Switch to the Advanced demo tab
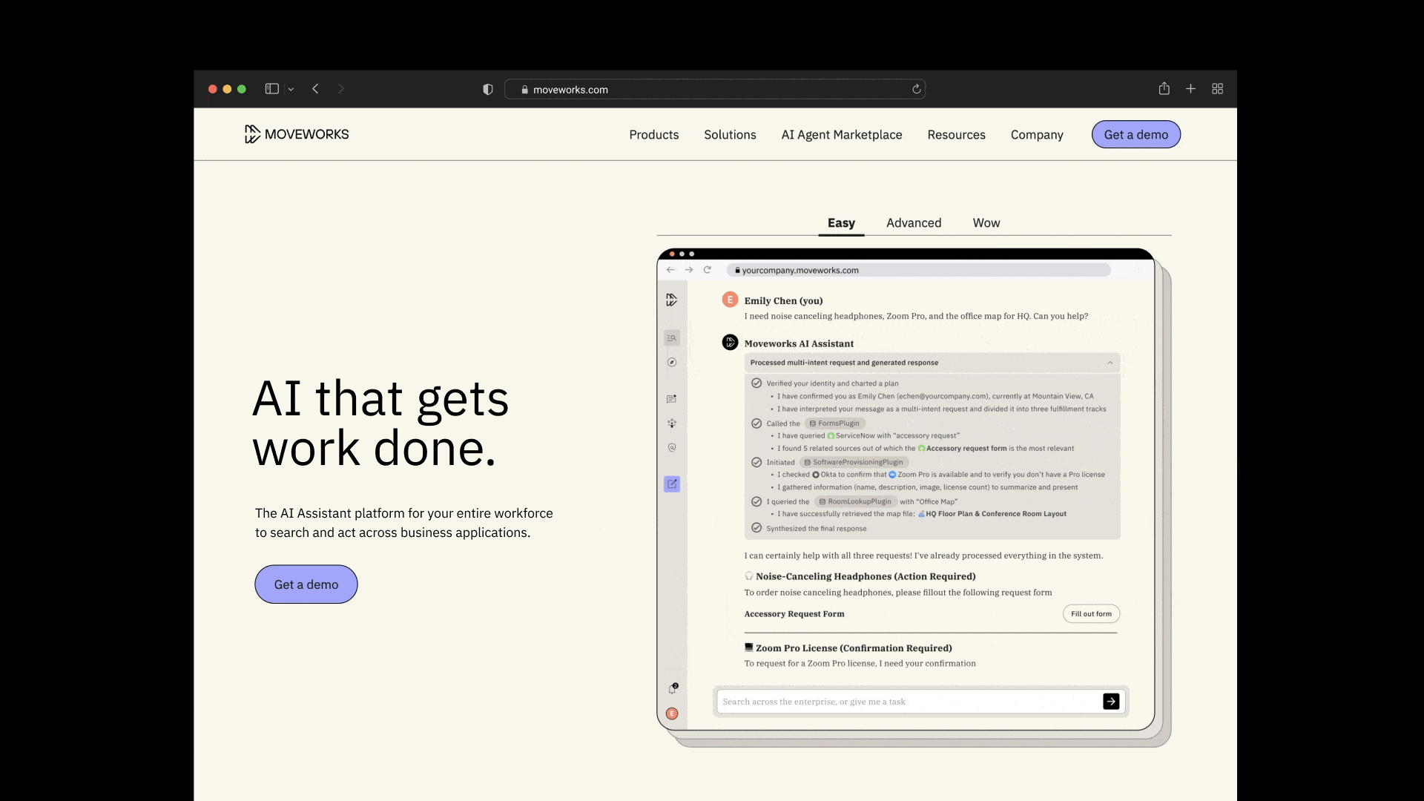This screenshot has width=1424, height=801. click(x=913, y=223)
